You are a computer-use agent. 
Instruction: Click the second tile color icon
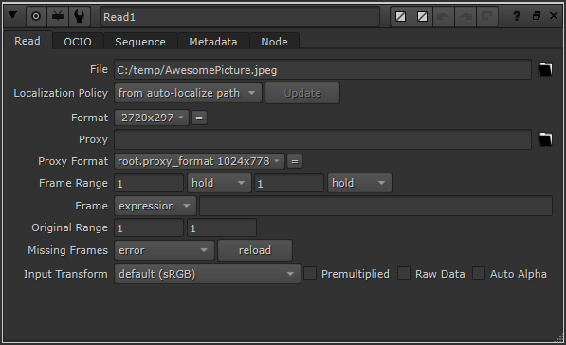click(x=422, y=17)
